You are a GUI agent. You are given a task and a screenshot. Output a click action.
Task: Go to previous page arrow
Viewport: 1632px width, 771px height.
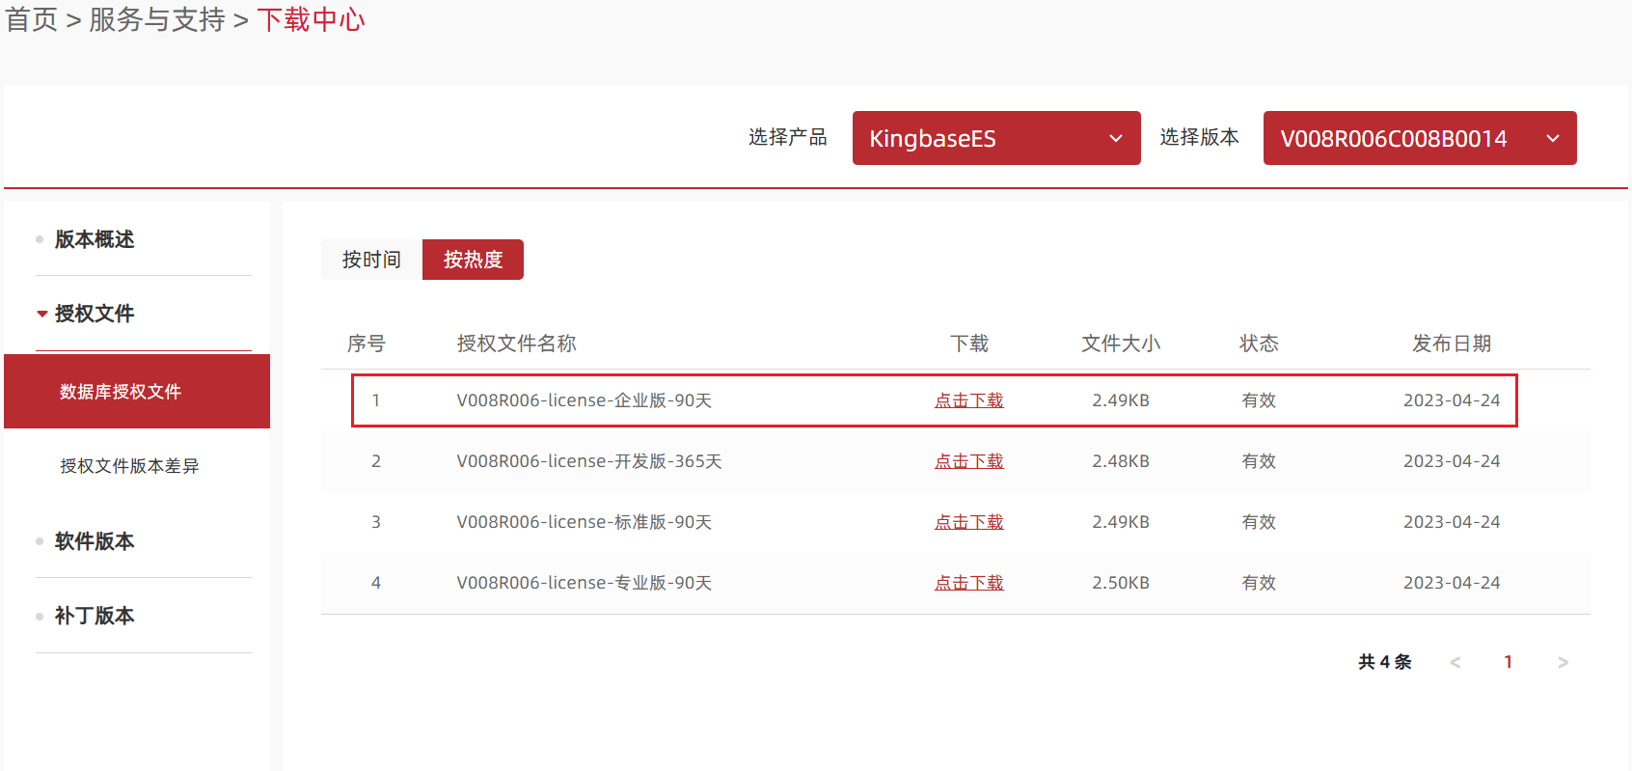point(1455,662)
